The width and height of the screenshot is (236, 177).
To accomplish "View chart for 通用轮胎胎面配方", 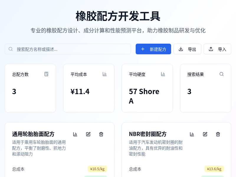I will coord(75,134).
